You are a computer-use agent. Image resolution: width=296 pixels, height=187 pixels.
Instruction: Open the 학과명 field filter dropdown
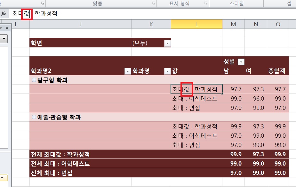click(167, 71)
